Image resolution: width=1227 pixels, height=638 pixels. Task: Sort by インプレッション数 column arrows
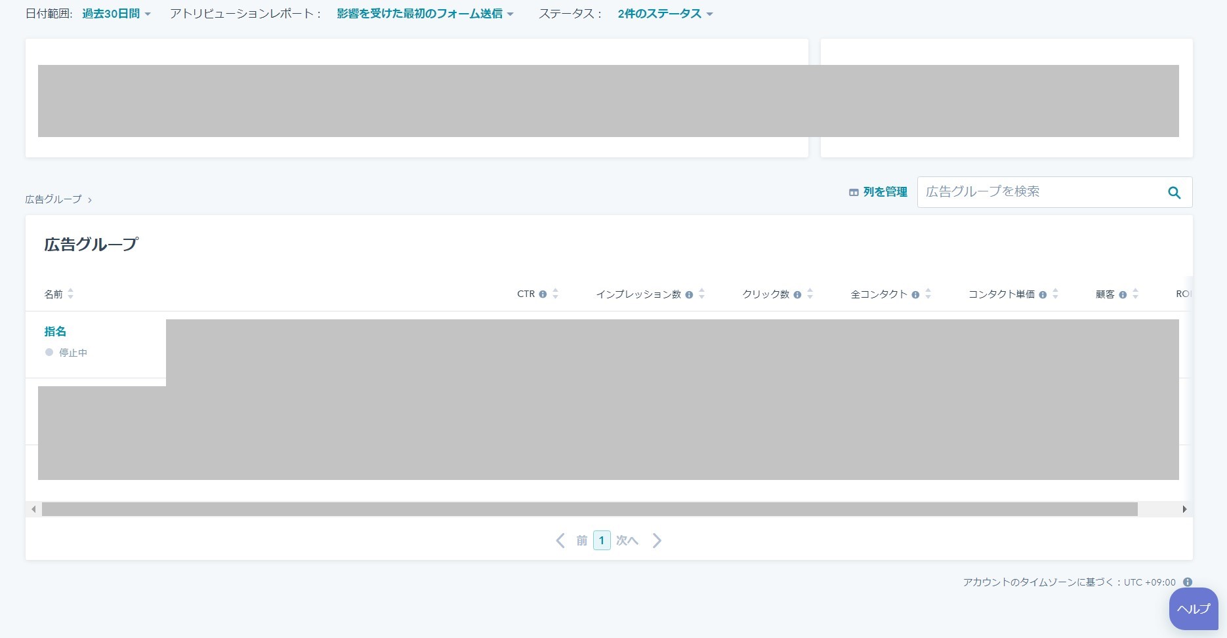click(701, 294)
